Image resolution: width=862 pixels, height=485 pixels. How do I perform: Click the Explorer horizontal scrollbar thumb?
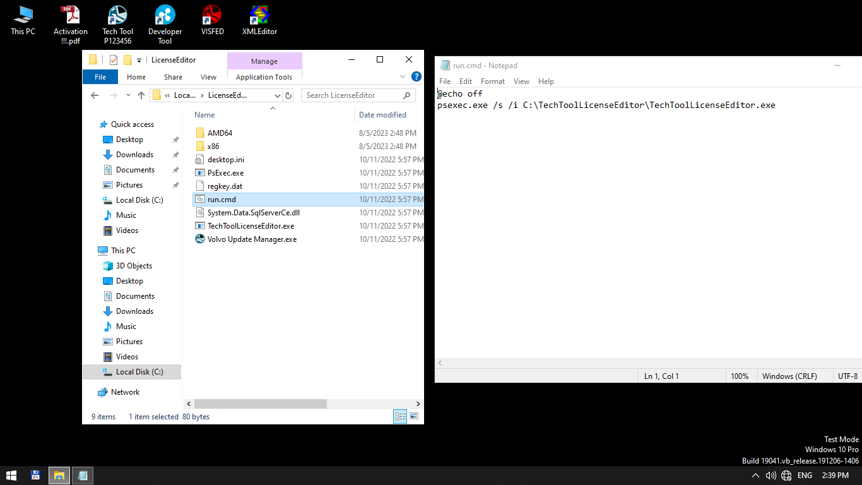click(x=260, y=404)
